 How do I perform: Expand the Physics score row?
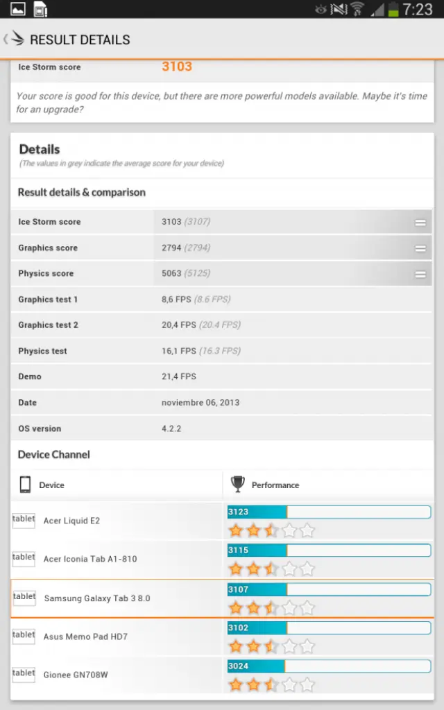[420, 274]
